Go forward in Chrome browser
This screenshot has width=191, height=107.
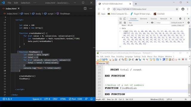click(x=104, y=9)
